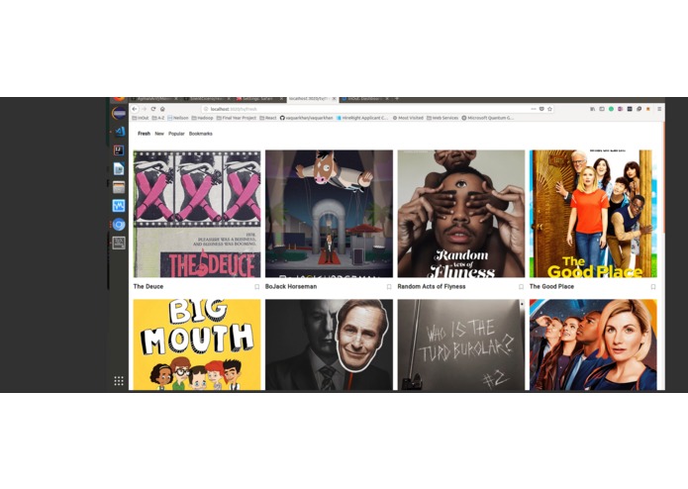Click the green circle extension icon

[x=611, y=109]
